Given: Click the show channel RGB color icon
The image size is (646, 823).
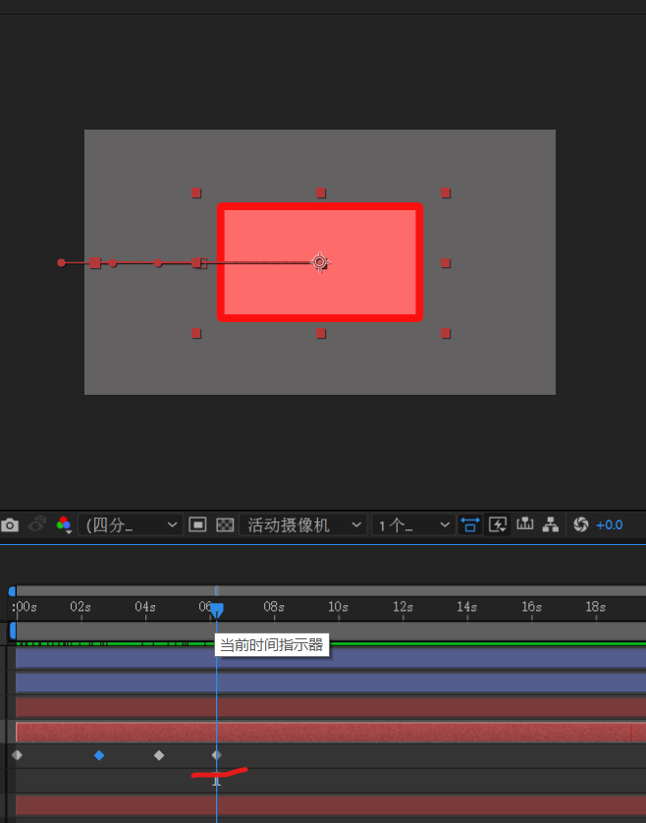Looking at the screenshot, I should pos(64,525).
